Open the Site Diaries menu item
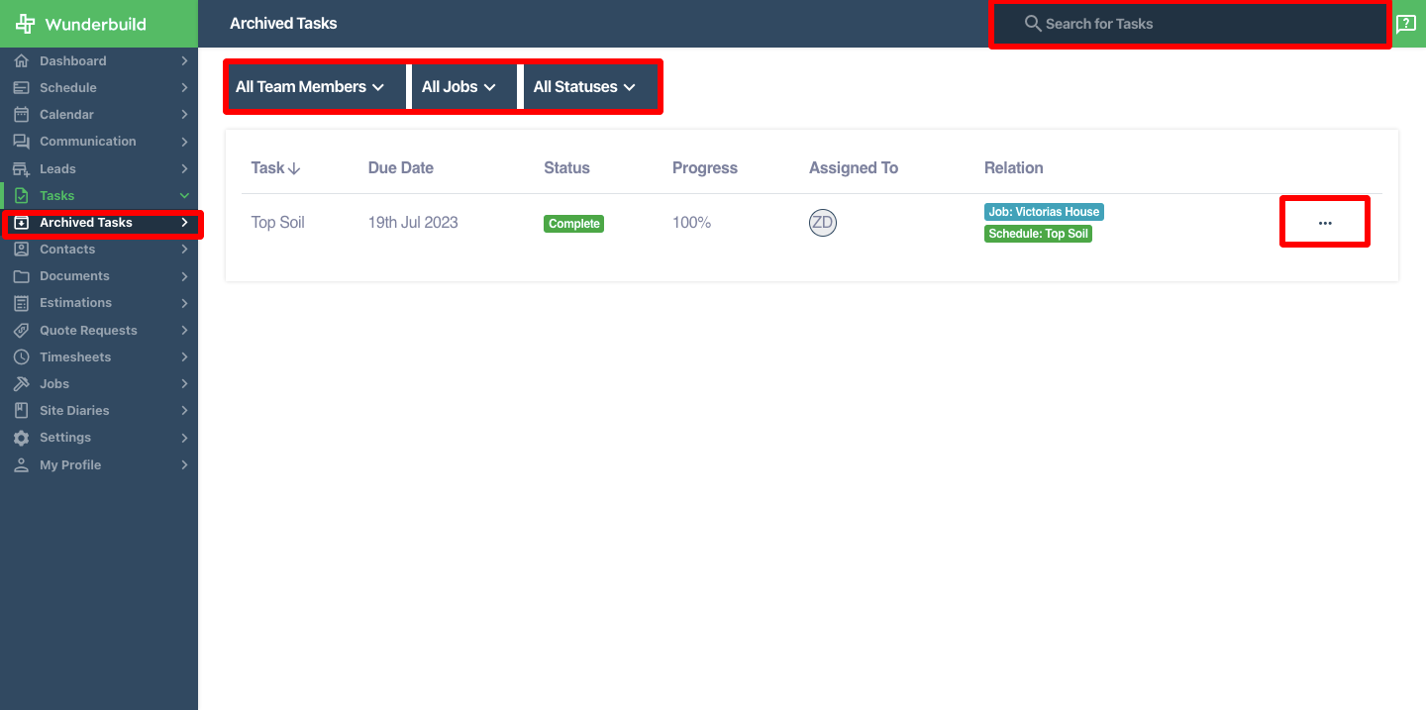 99,411
